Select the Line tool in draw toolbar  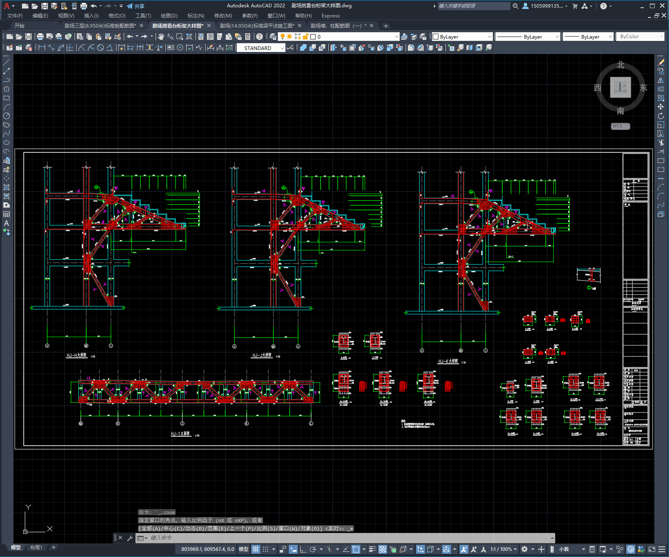(7, 62)
